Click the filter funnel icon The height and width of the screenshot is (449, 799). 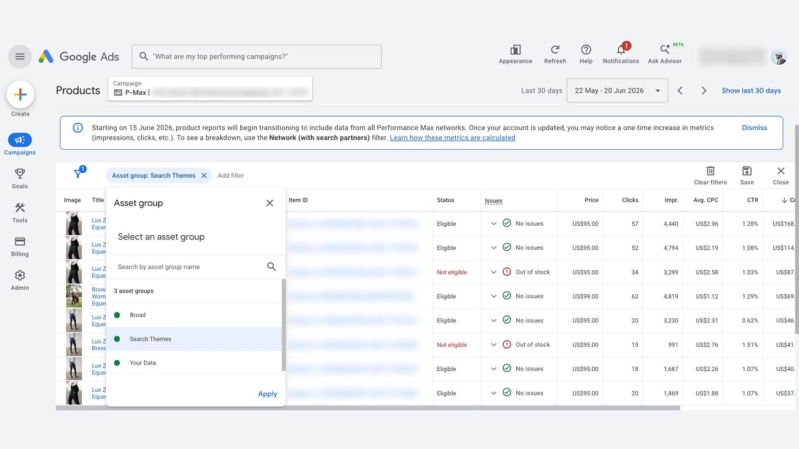pos(78,174)
